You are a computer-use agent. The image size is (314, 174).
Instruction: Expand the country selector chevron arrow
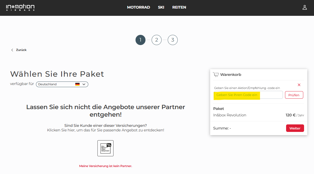(x=84, y=84)
